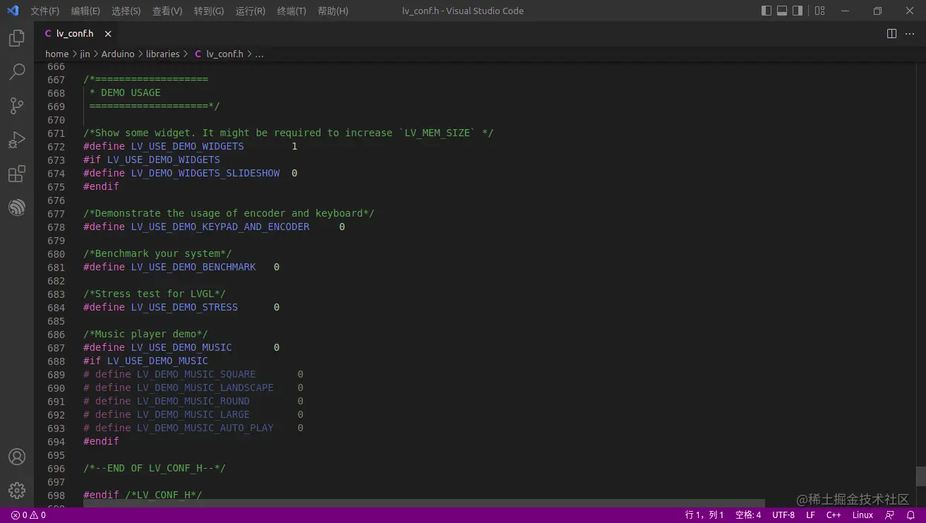This screenshot has height=523, width=926.
Task: Open the 转到(G) menu
Action: [x=209, y=11]
